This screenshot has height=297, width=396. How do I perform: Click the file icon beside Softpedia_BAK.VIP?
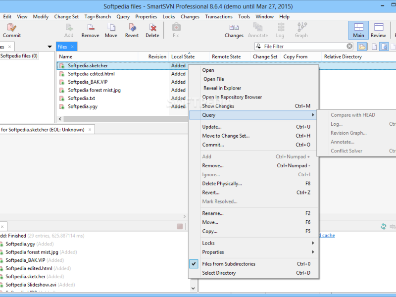pyautogui.click(x=62, y=82)
